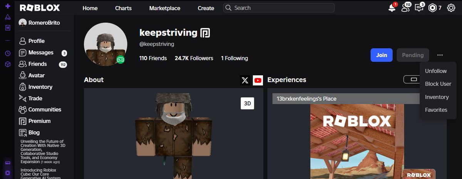Click the green in-game status icon on avatar
The width and height of the screenshot is (462, 179).
(121, 59)
